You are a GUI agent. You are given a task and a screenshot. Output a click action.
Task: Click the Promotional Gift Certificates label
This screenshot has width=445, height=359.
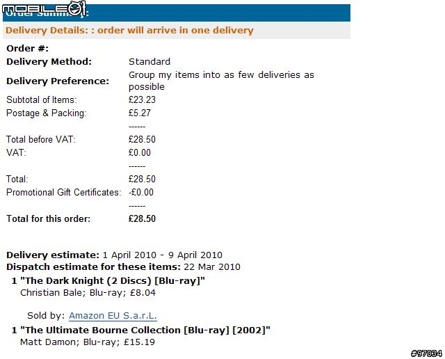pyautogui.click(x=63, y=192)
